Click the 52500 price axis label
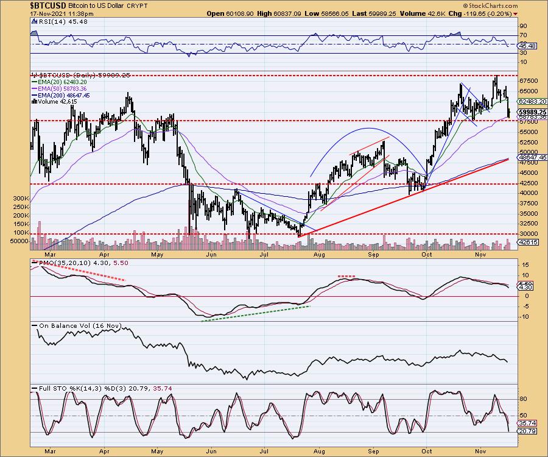 [x=529, y=143]
